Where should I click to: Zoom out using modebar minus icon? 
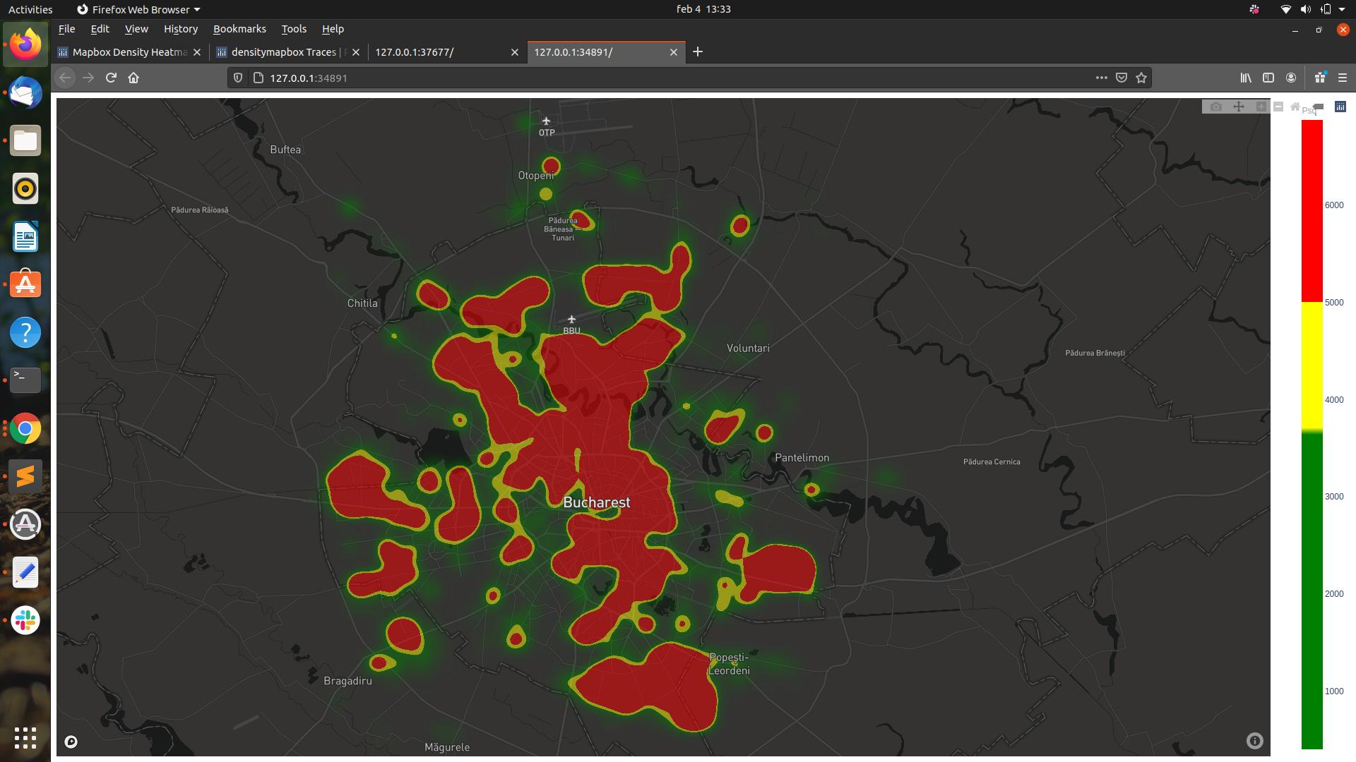[1278, 107]
